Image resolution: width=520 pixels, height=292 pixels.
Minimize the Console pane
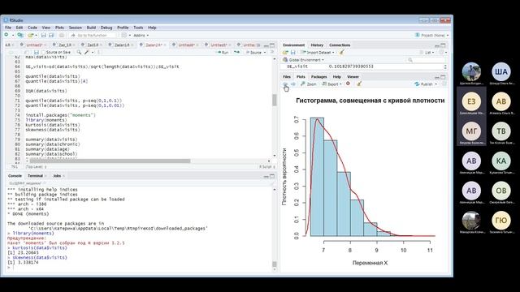pyautogui.click(x=266, y=176)
